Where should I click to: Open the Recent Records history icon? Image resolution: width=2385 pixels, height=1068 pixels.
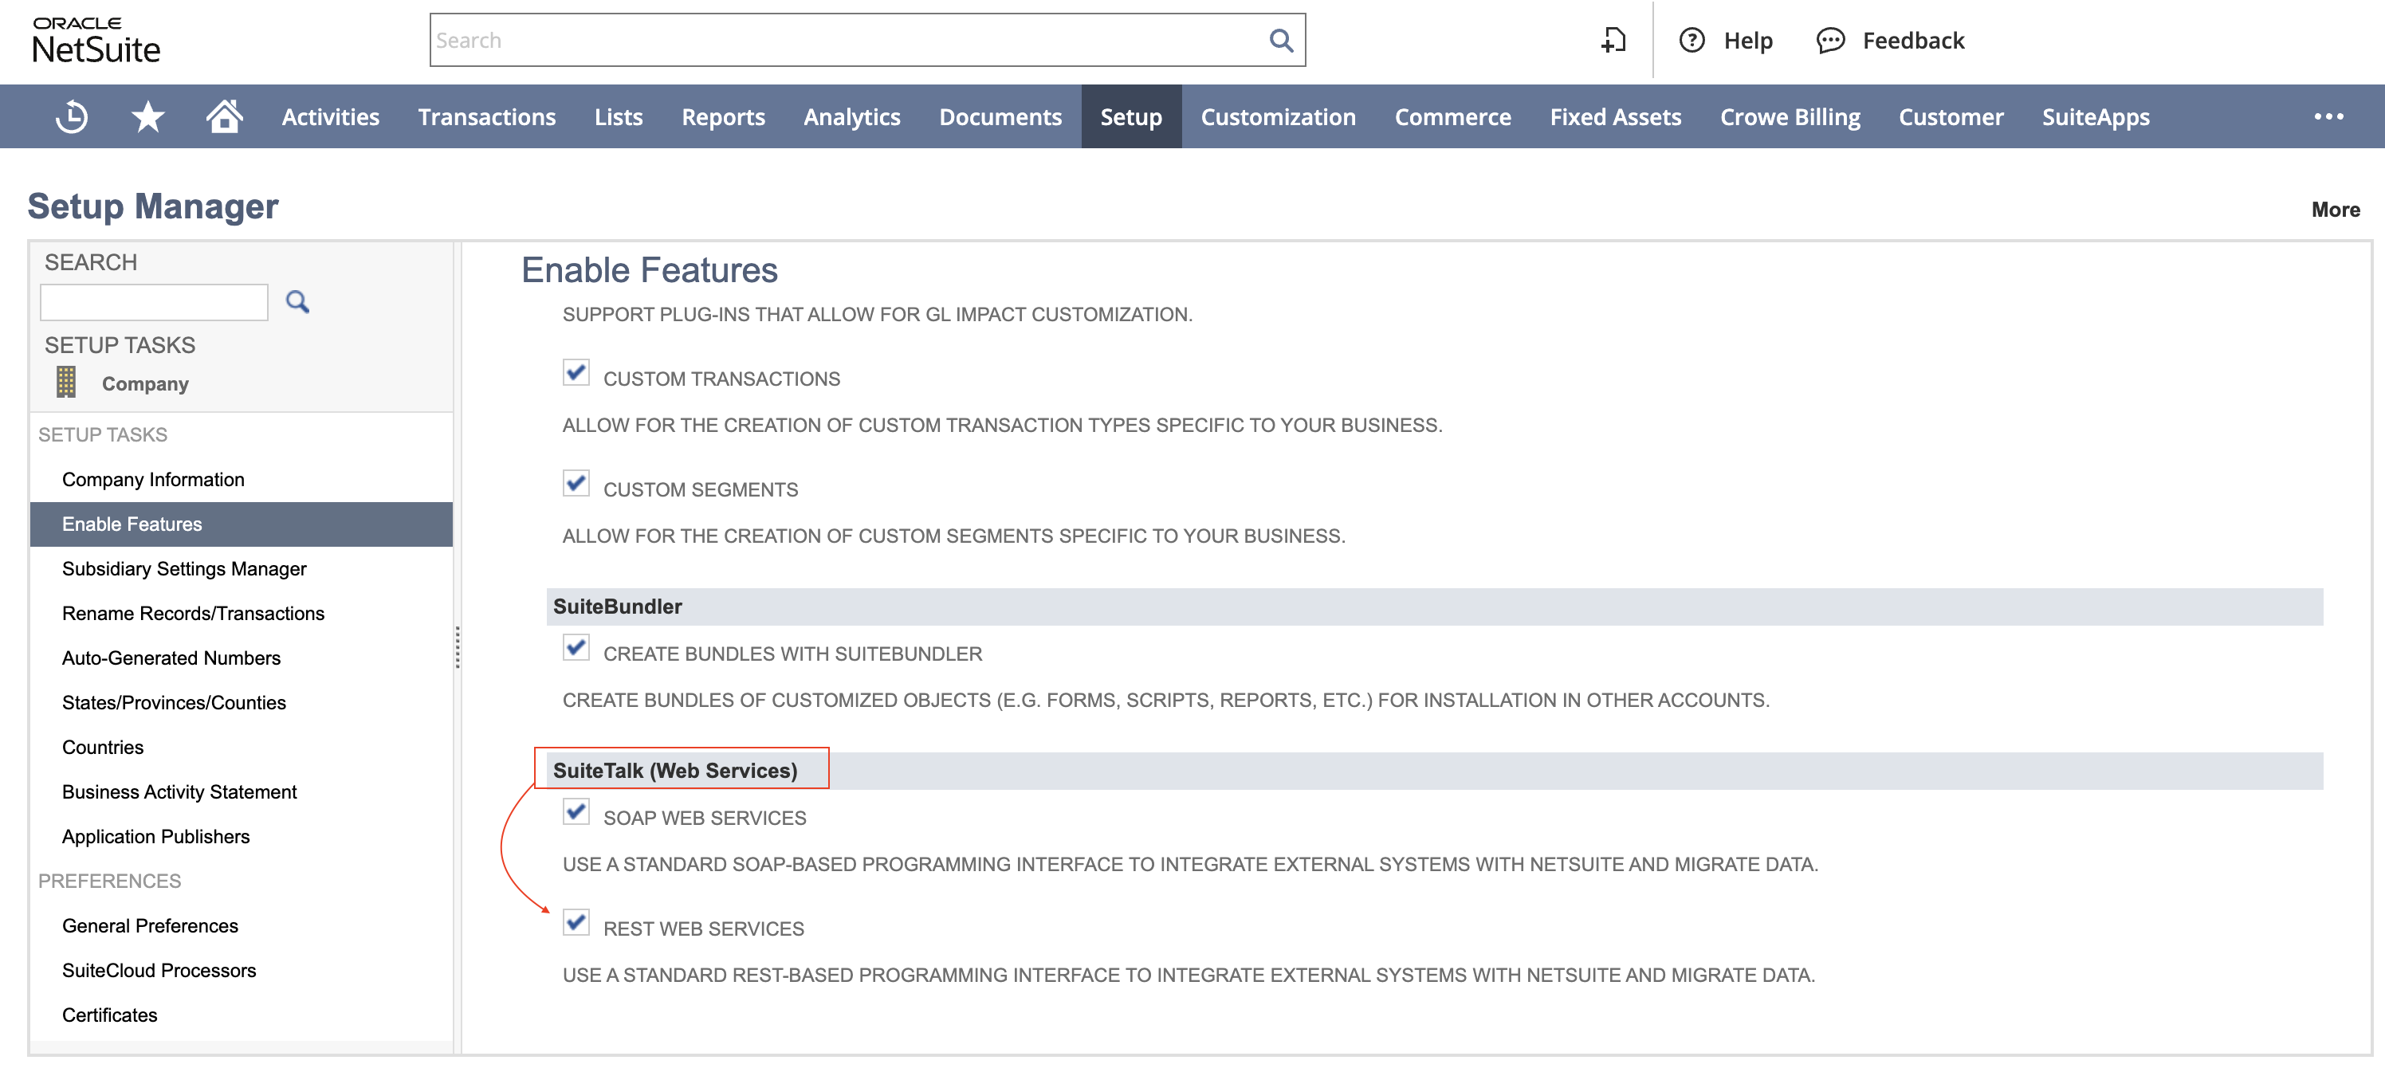point(71,116)
